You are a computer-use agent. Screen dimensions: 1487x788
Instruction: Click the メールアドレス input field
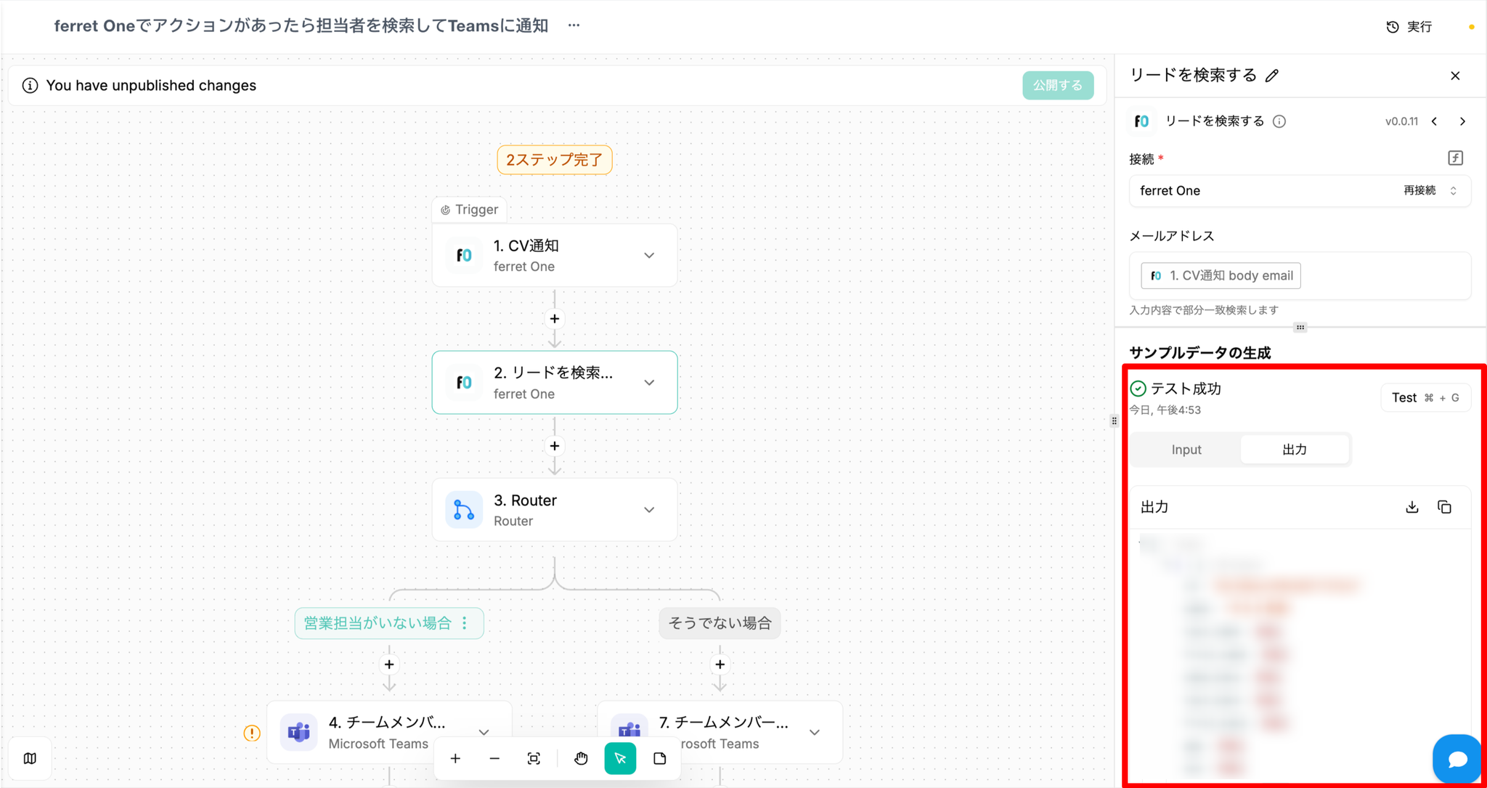pos(1380,276)
